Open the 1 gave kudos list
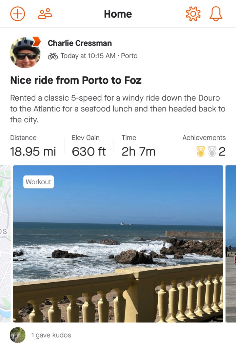The height and width of the screenshot is (347, 236). pyautogui.click(x=51, y=335)
